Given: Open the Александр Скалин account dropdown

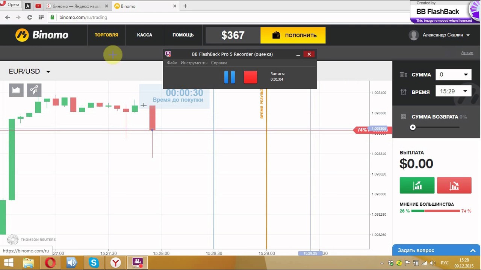Looking at the screenshot, I should (446, 35).
